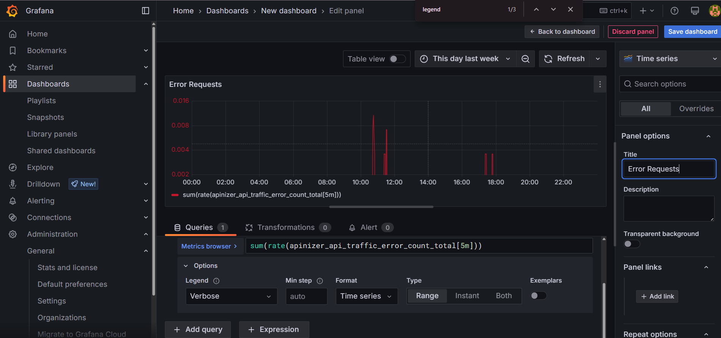
Task: Close the find bar
Action: (571, 9)
